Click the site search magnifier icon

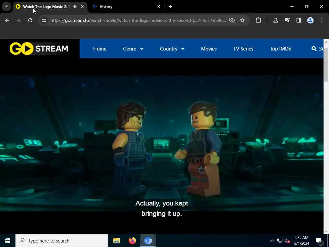[314, 49]
